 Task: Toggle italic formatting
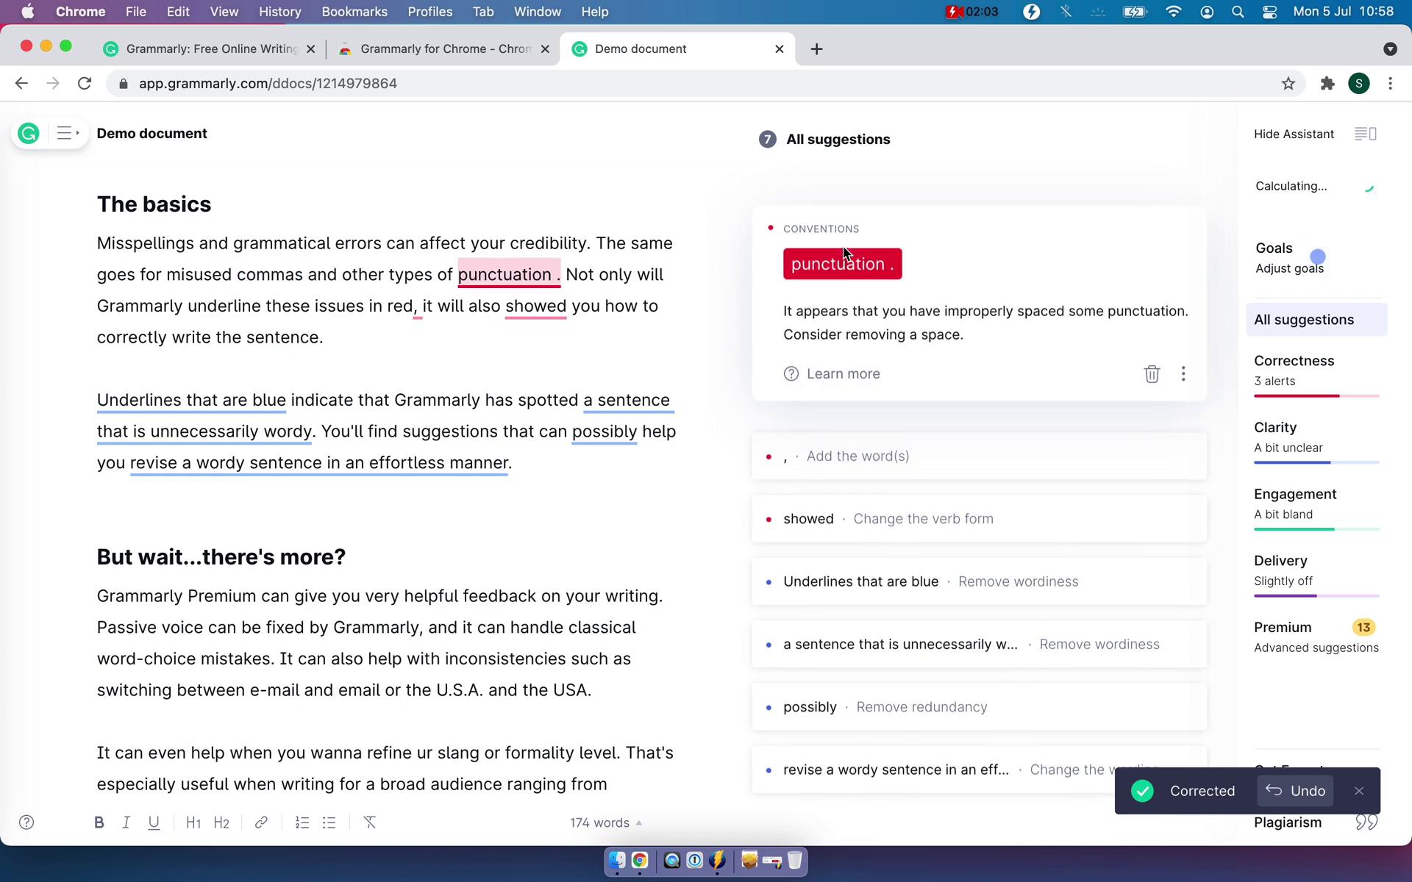[x=126, y=822]
